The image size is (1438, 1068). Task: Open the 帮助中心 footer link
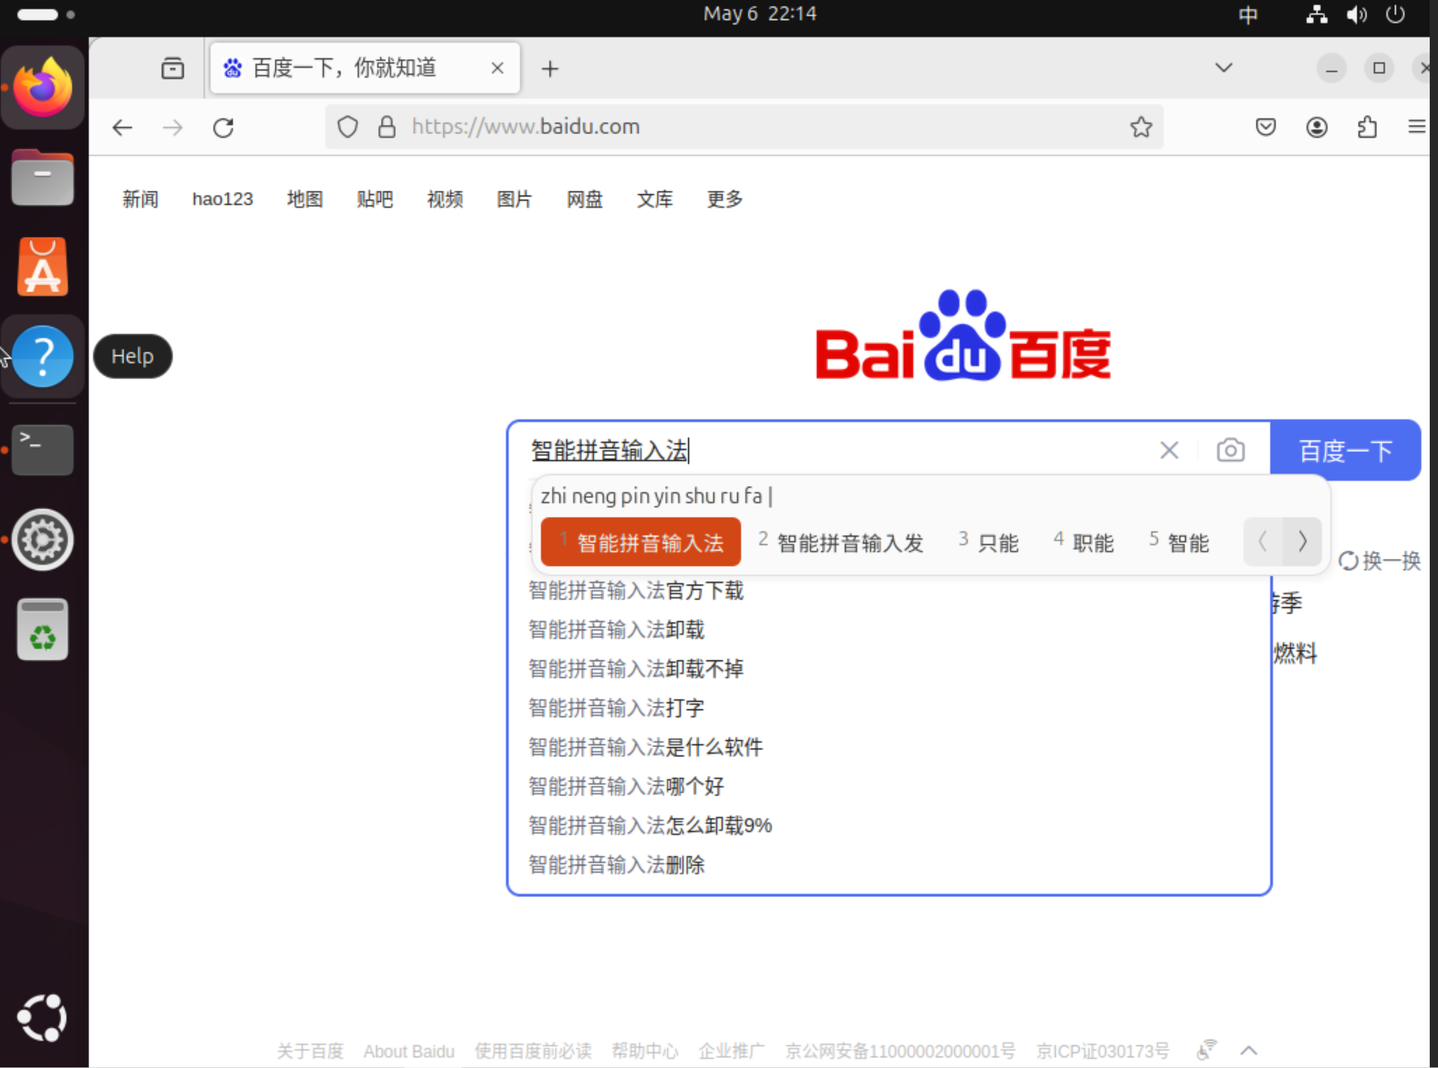(x=645, y=1051)
